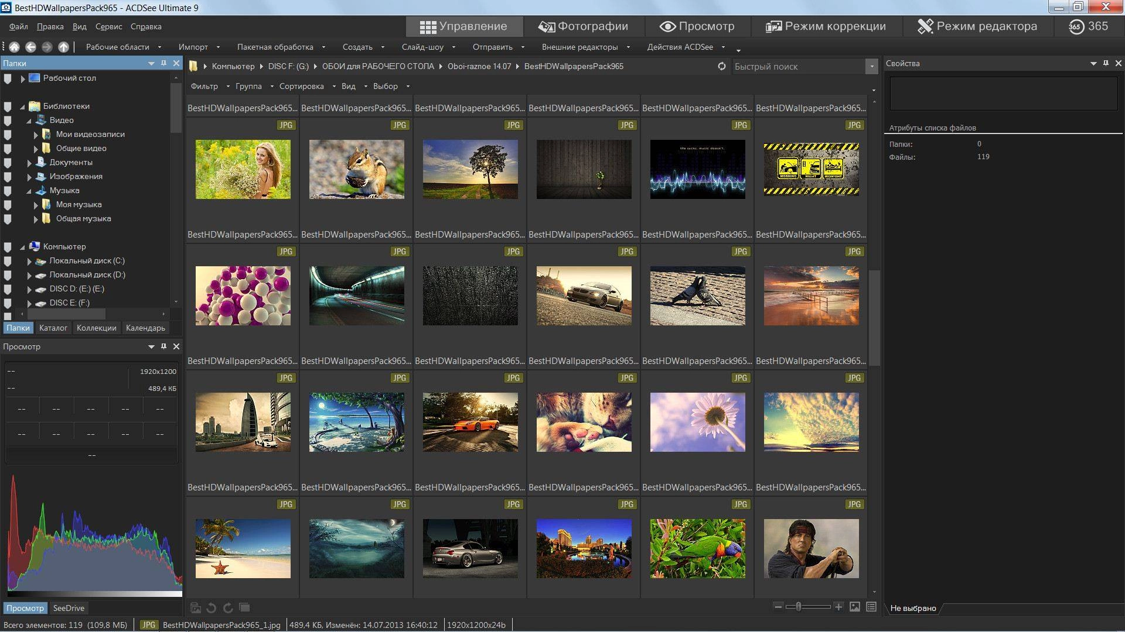The width and height of the screenshot is (1125, 632).
Task: Go forward with the right arrow icon
Action: [x=47, y=47]
